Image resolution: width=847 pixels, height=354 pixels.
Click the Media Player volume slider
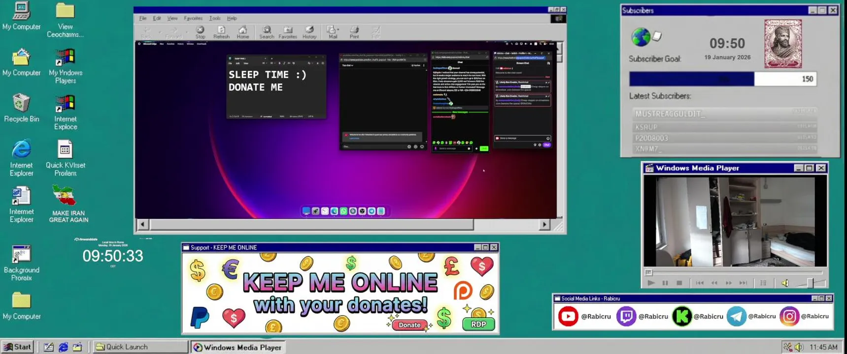click(x=810, y=283)
